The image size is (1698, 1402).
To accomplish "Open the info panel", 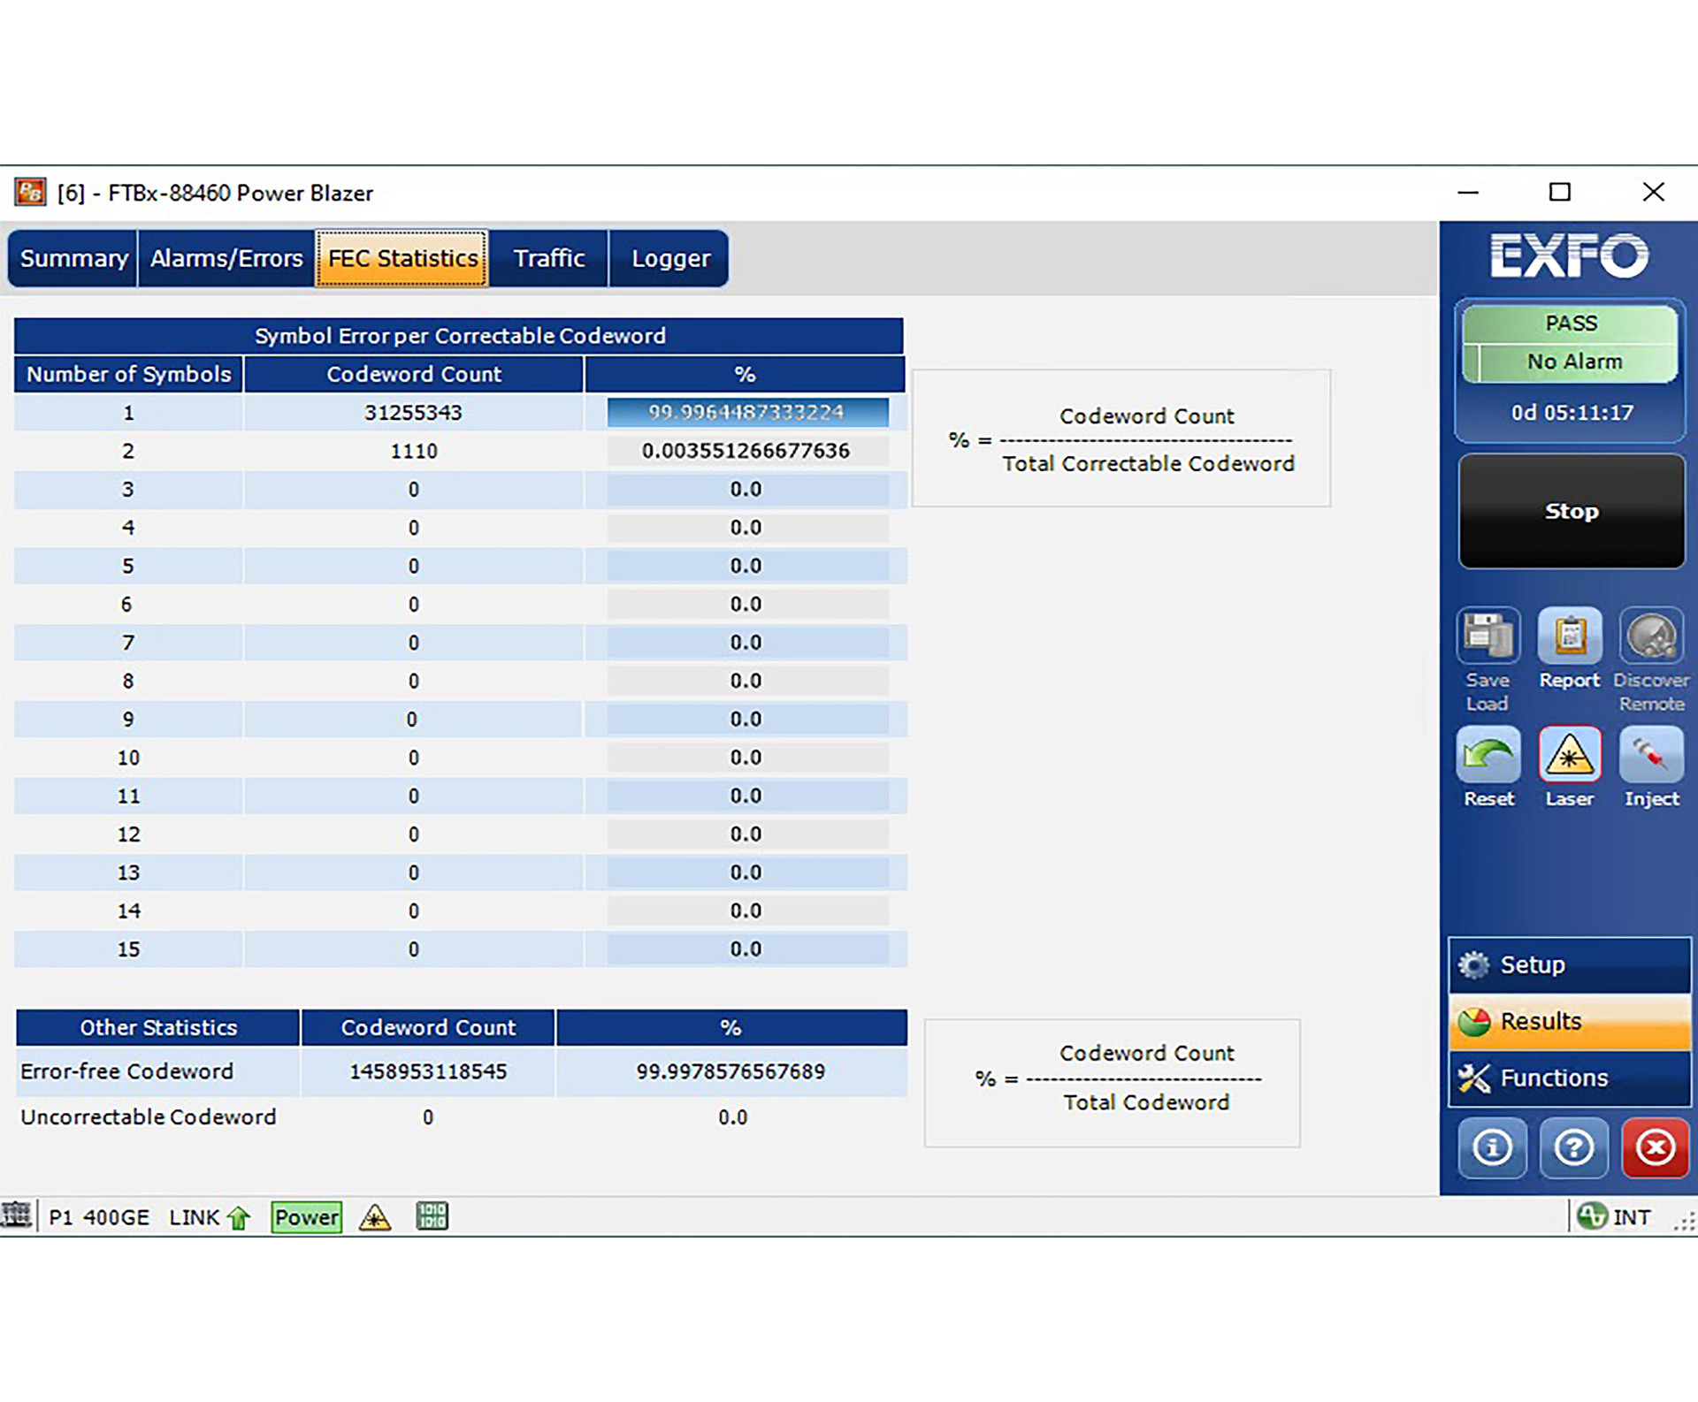I will pyautogui.click(x=1492, y=1148).
